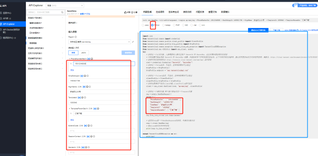
Task: Give SendSms a thumbs-up
Action: (126, 12)
